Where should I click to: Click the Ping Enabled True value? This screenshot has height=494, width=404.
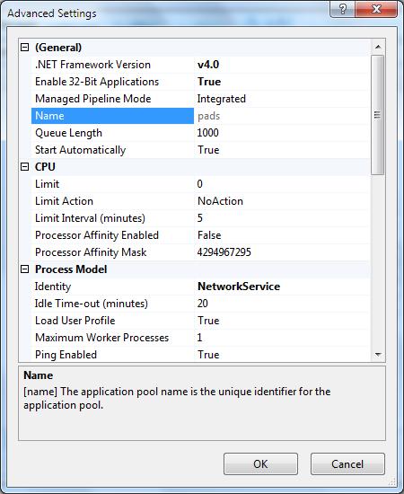[x=208, y=355]
